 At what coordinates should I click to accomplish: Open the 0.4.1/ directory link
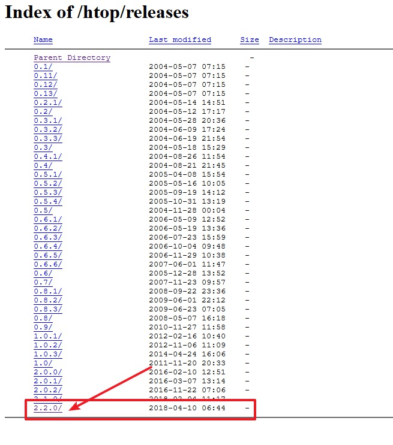click(x=47, y=156)
